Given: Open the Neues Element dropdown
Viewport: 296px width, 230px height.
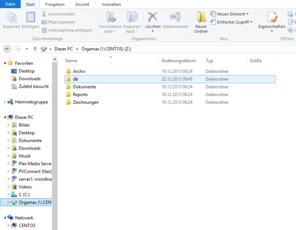Looking at the screenshot, I should [x=229, y=14].
